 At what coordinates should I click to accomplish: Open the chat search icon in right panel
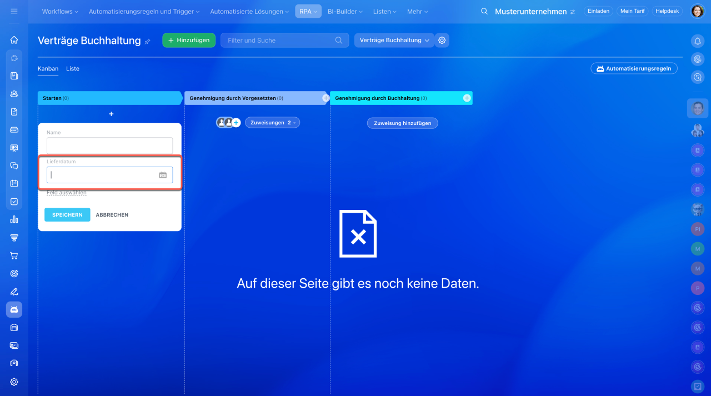click(697, 77)
